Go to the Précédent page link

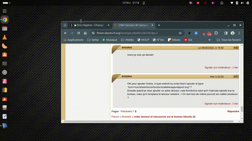point(126,111)
